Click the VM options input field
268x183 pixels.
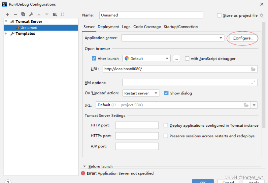coord(190,83)
